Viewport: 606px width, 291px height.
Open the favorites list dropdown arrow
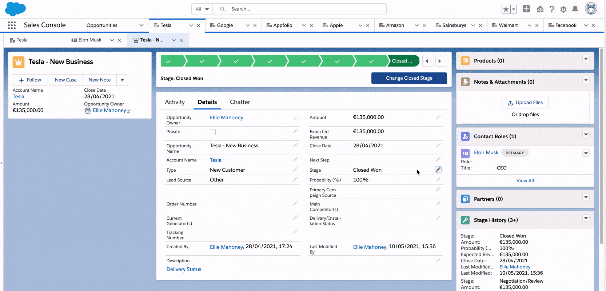pos(514,9)
